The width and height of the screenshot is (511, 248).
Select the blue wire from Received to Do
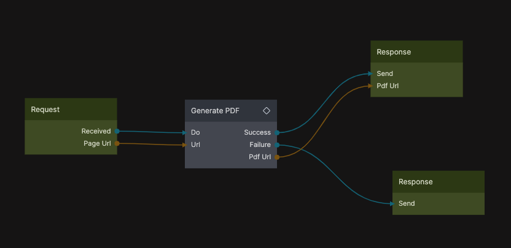click(150, 132)
